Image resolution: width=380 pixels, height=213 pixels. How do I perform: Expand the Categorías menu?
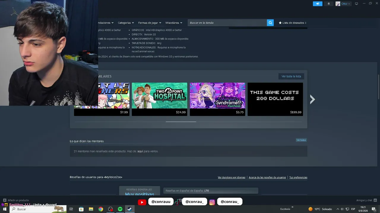click(126, 23)
